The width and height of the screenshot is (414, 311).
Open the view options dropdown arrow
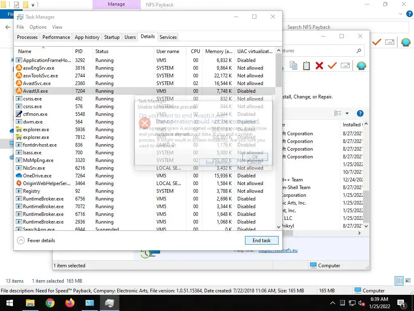coord(347,113)
